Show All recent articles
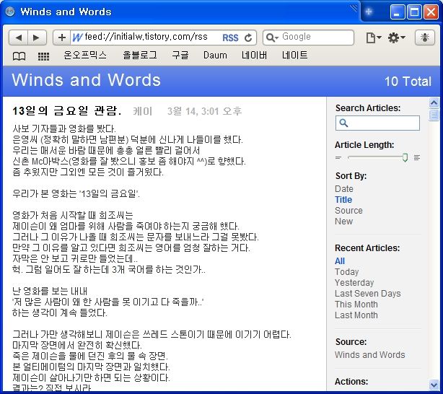The image size is (443, 394). point(340,261)
